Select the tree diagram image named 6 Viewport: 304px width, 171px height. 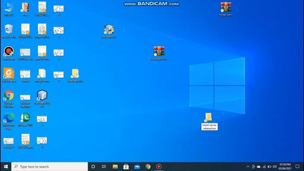click(58, 54)
